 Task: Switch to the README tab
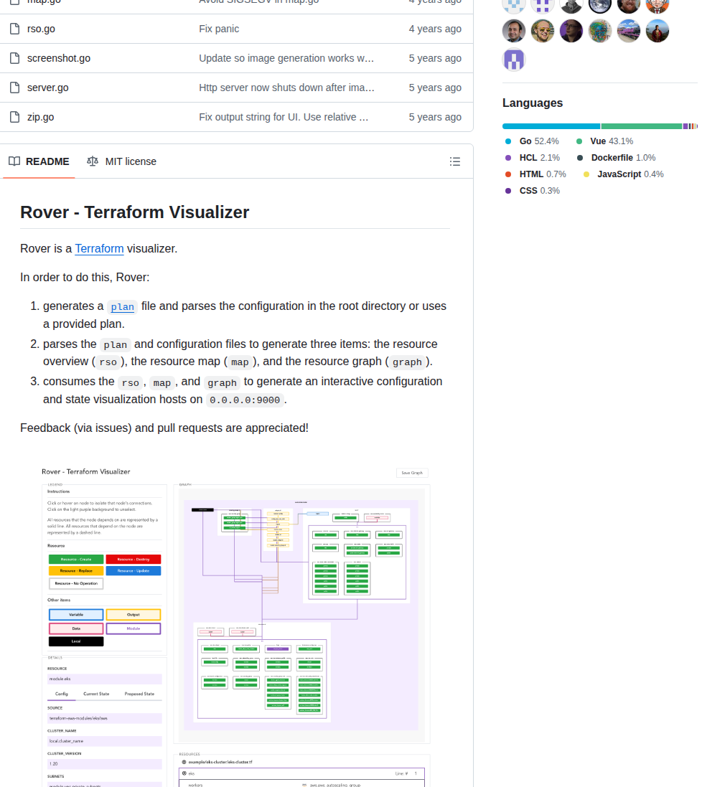[x=39, y=161]
